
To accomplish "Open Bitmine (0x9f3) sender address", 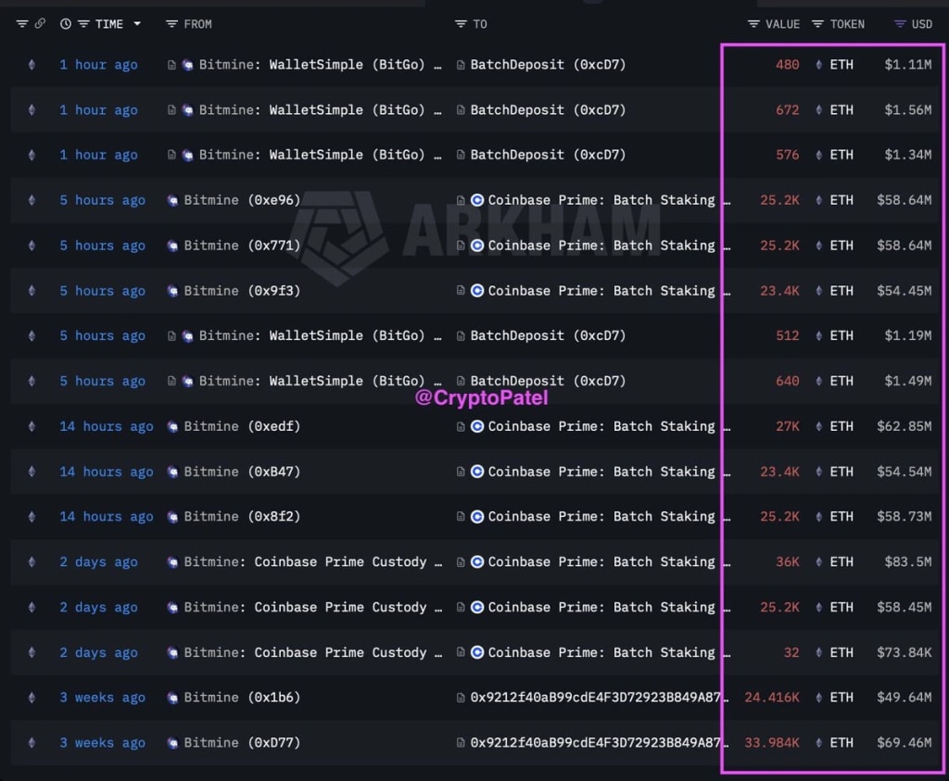I will (x=242, y=291).
